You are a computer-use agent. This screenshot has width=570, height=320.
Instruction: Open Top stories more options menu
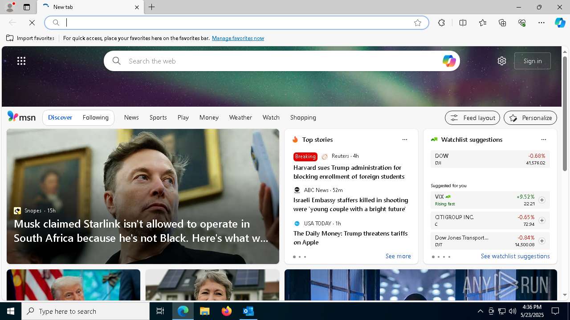tap(405, 140)
